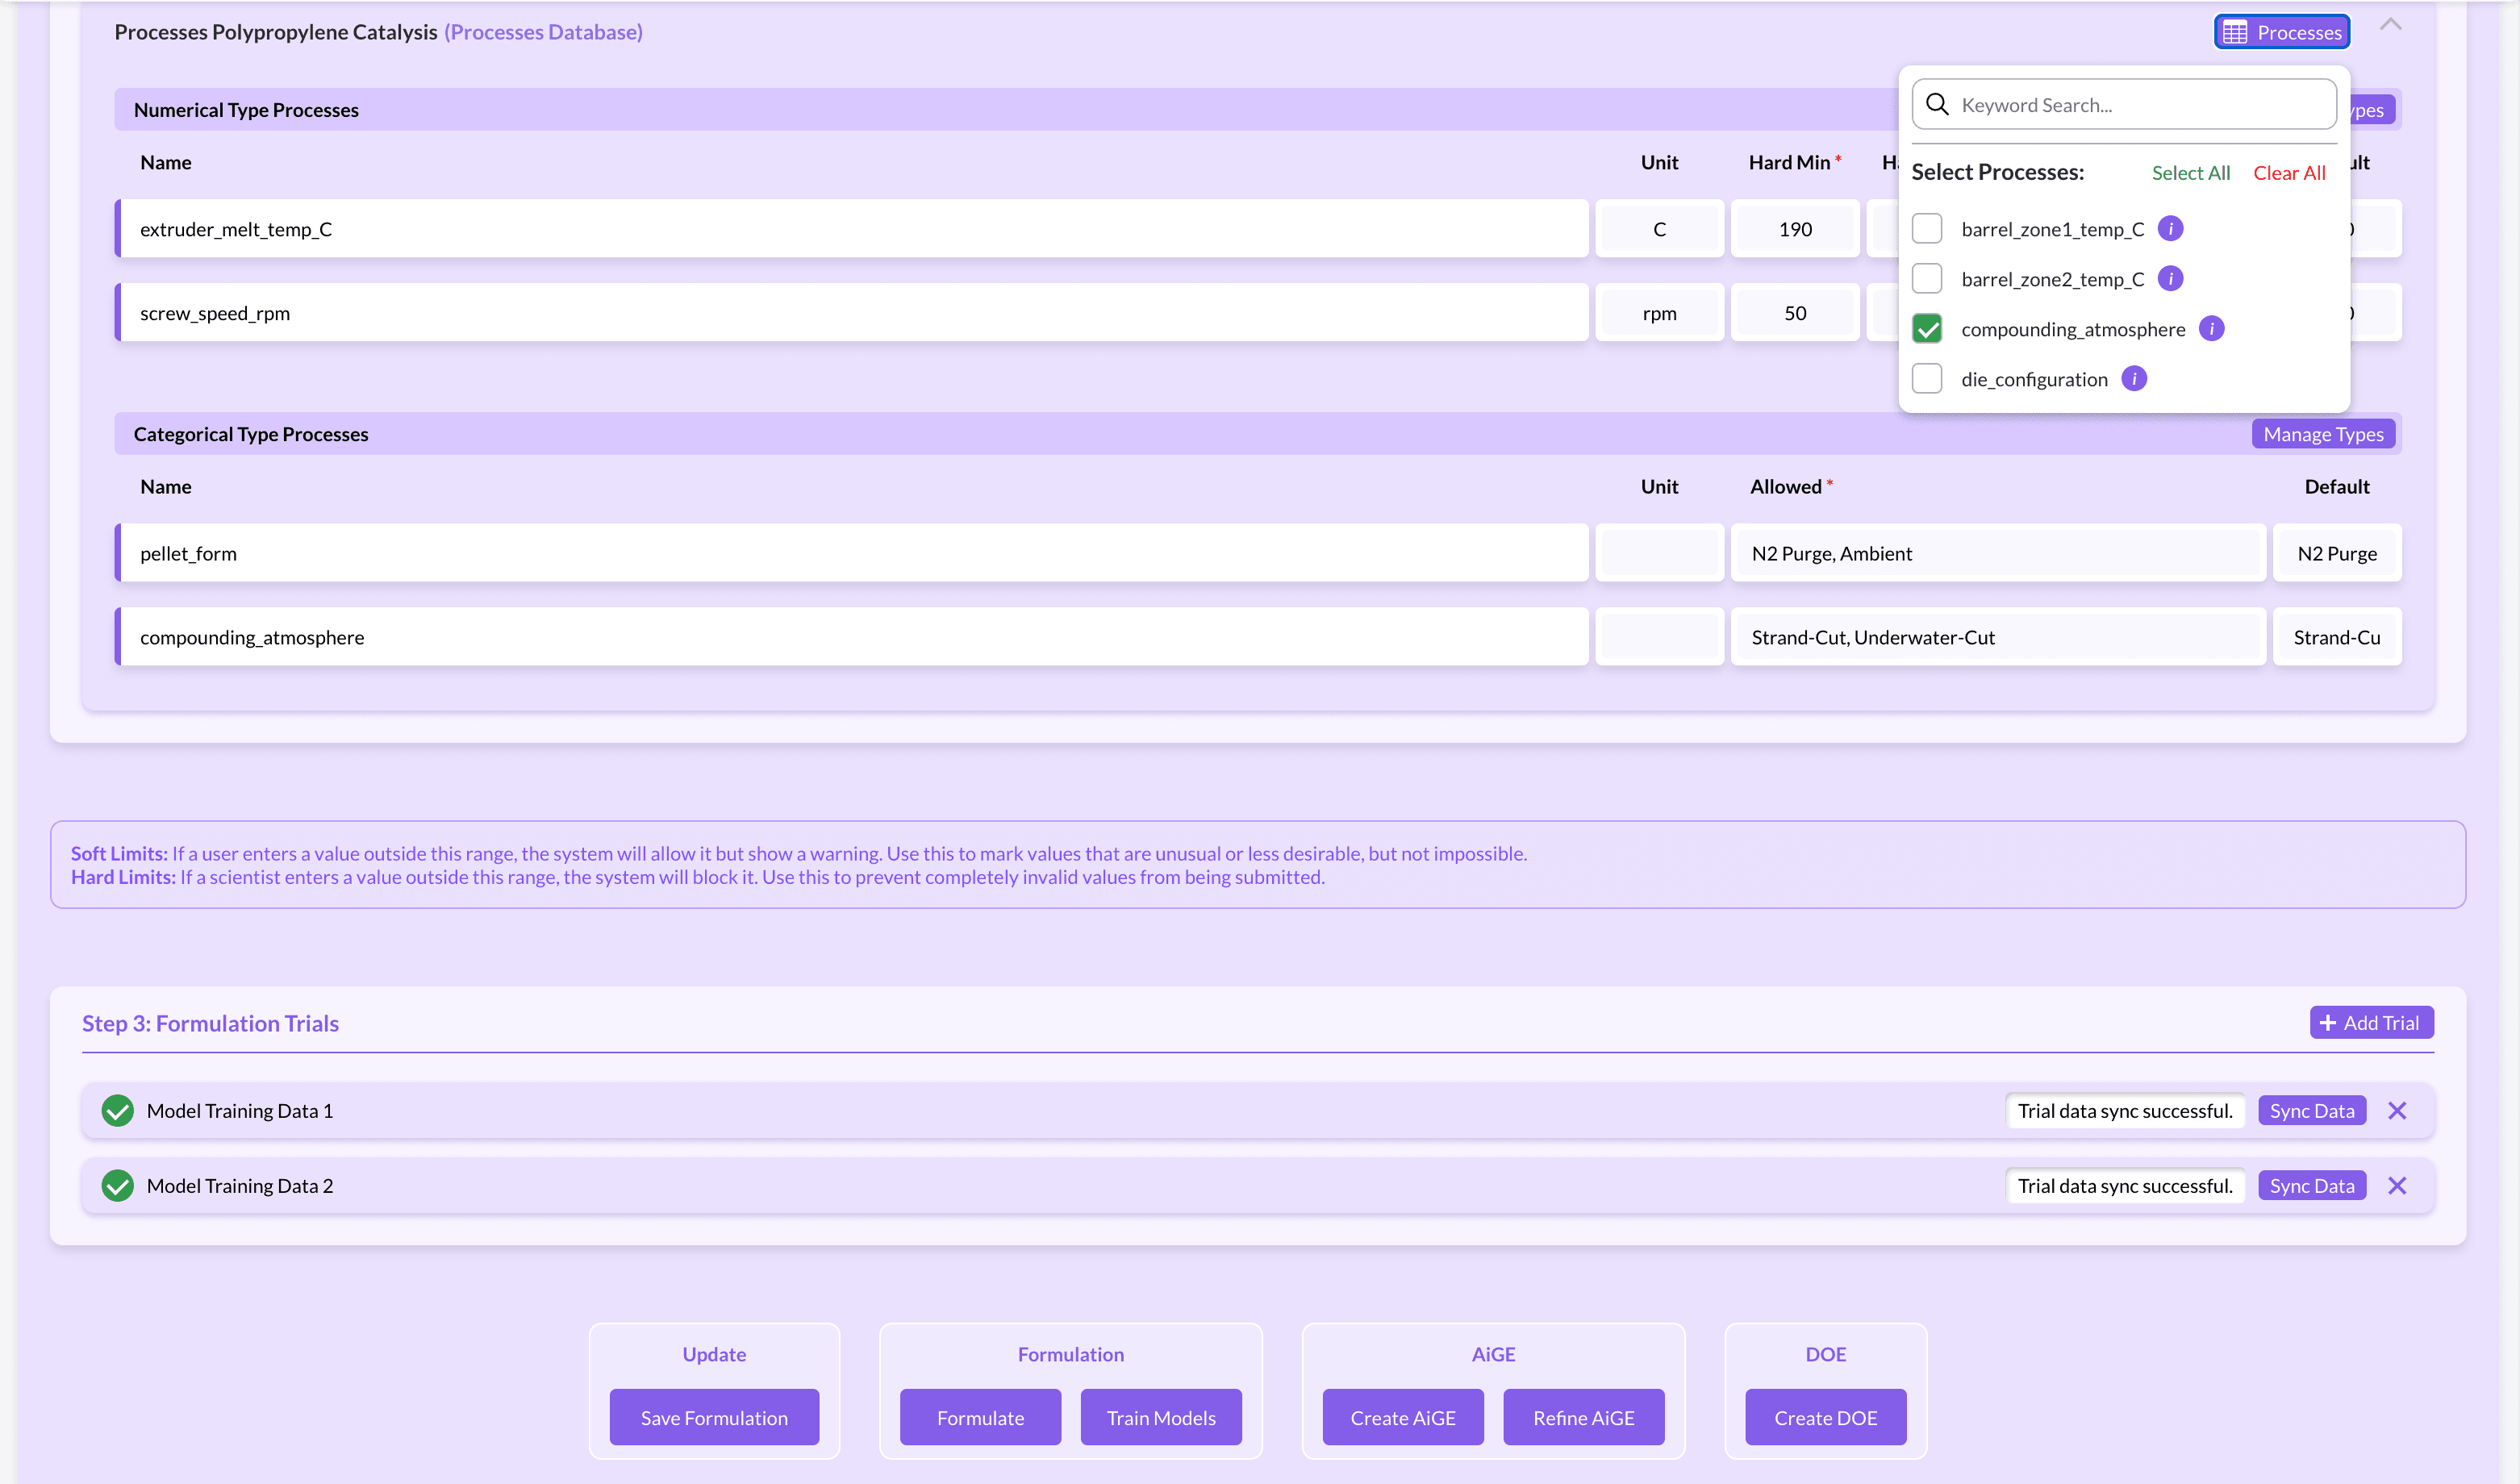Screen dimensions: 2520x1484
Task: Collapse the panel using the top-right chevron
Action: point(2392,25)
